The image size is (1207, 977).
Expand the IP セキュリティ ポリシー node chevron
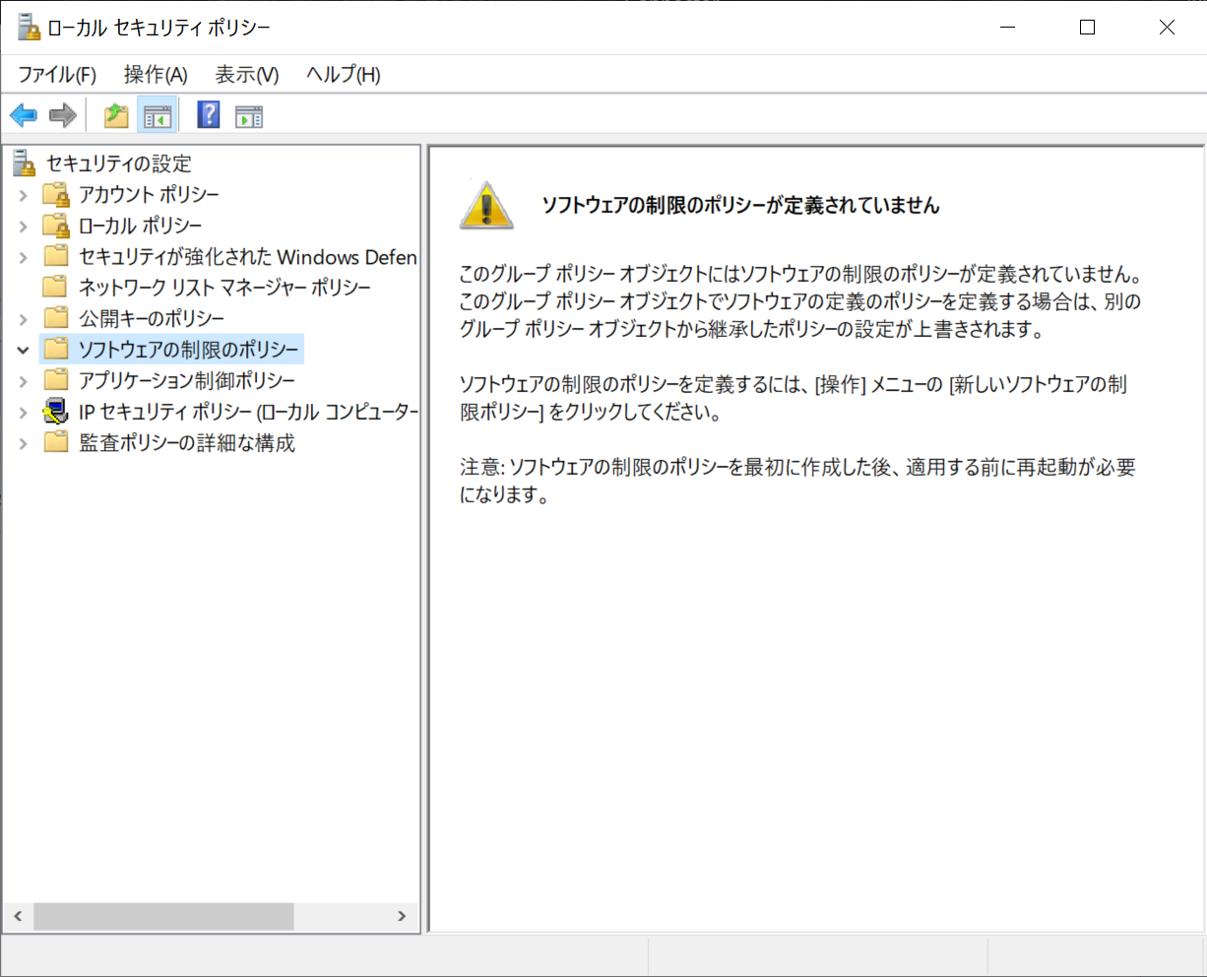click(x=24, y=412)
